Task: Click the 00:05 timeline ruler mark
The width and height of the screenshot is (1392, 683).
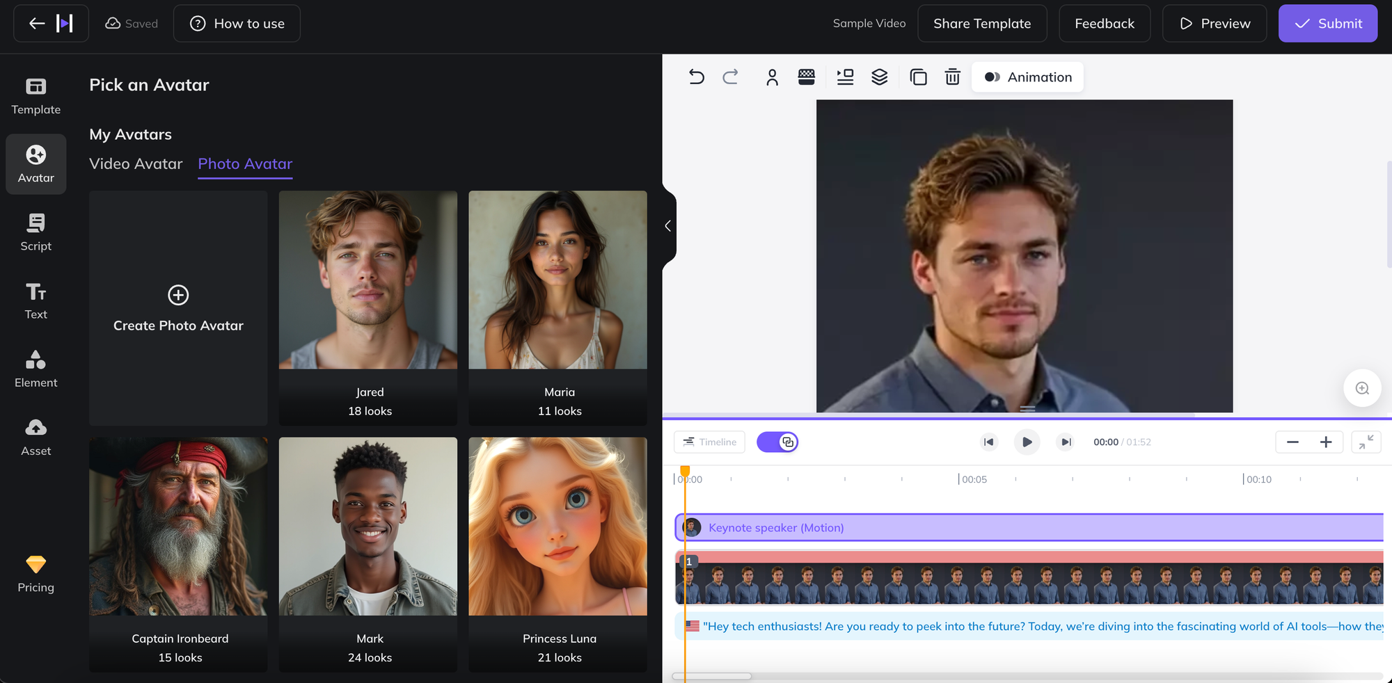Action: [x=973, y=479]
